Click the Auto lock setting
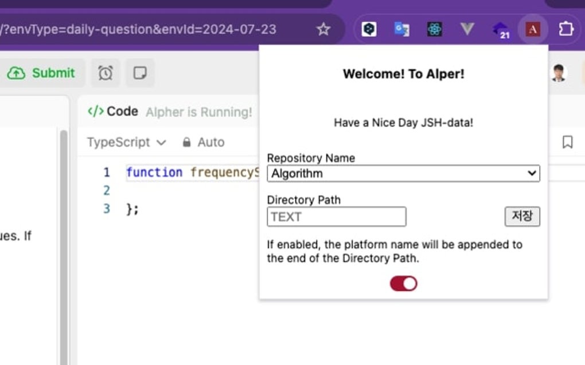 [204, 142]
